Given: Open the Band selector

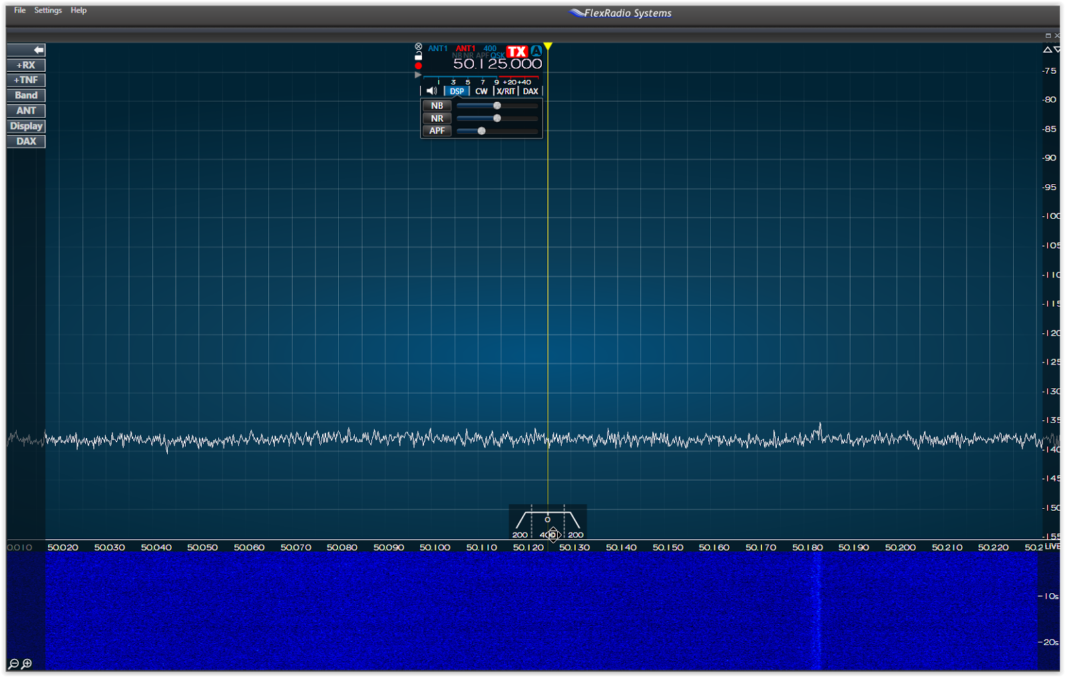Looking at the screenshot, I should pos(25,95).
